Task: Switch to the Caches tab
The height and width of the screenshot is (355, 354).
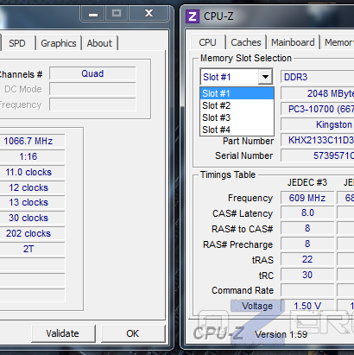Action: tap(246, 42)
